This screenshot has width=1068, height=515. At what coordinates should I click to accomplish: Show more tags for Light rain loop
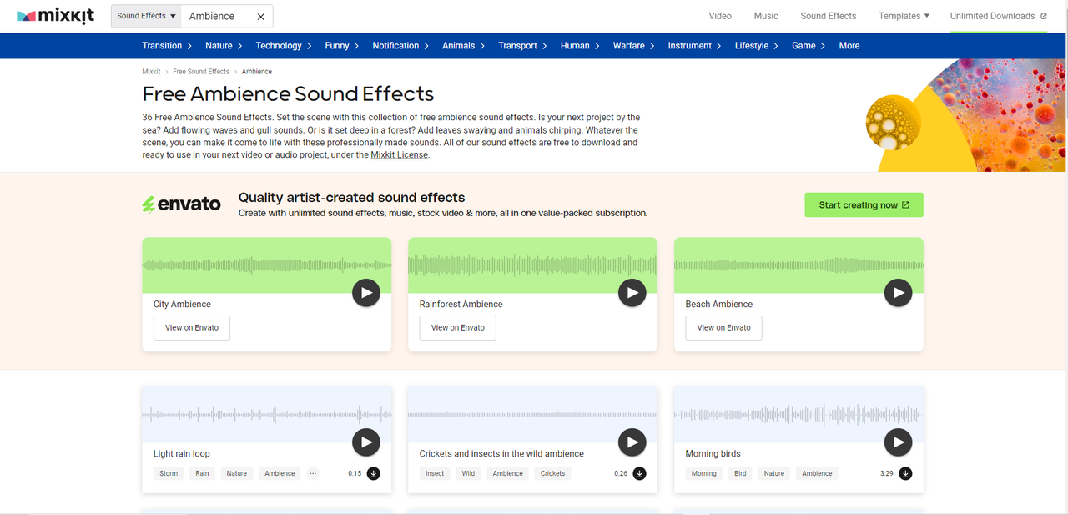(313, 473)
